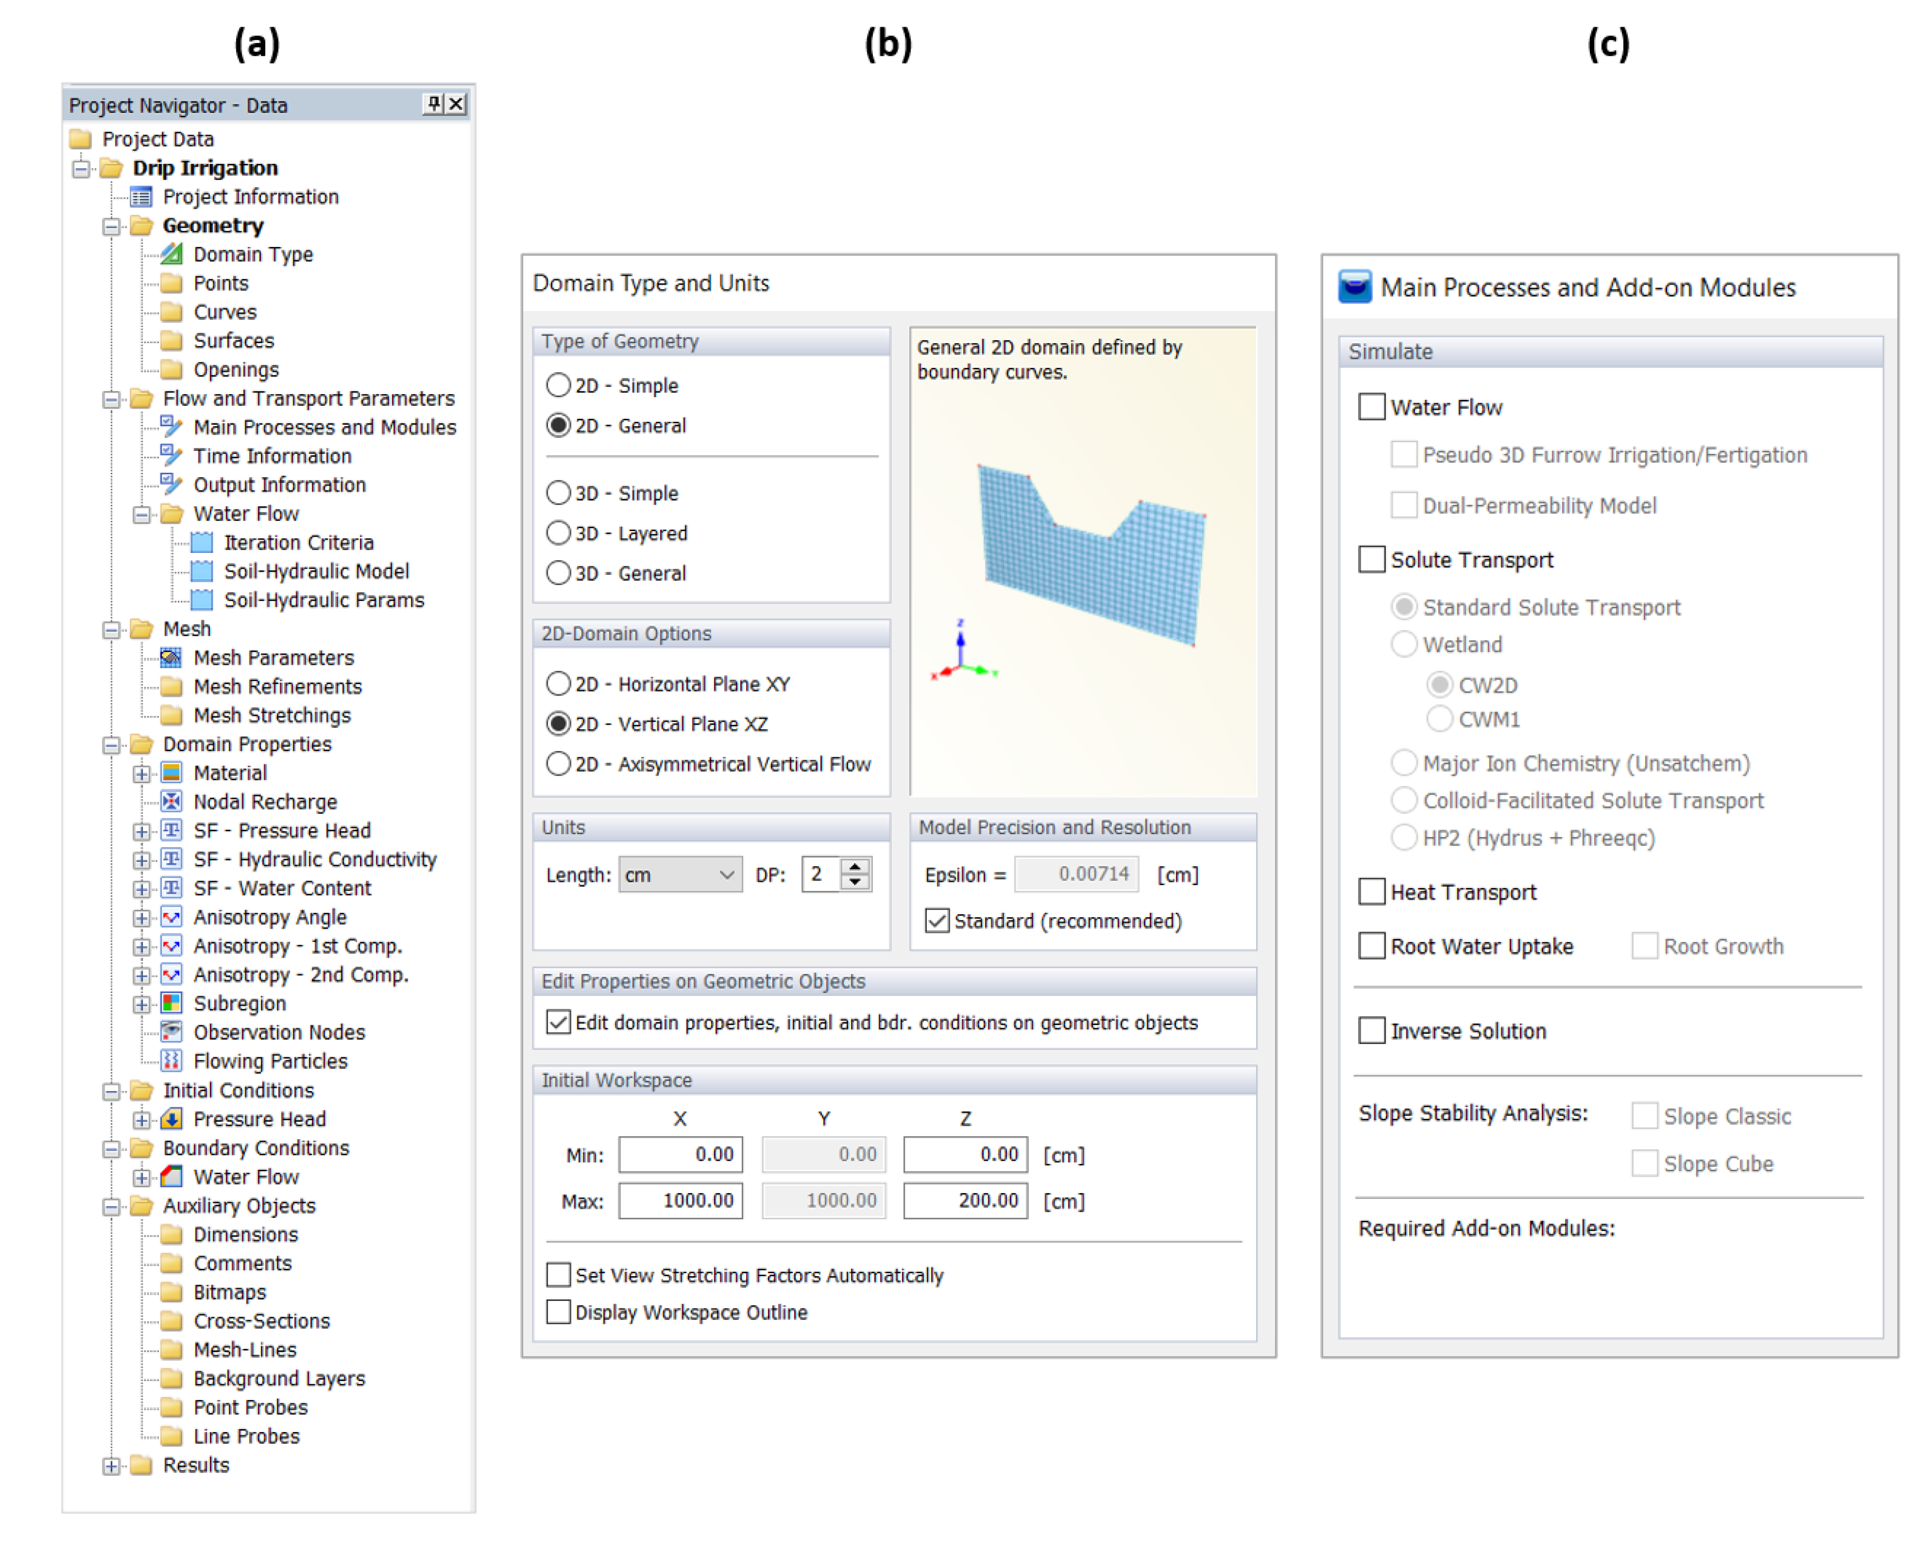Open the Length units dropdown
Image resolution: width=1923 pixels, height=1543 pixels.
[x=681, y=875]
